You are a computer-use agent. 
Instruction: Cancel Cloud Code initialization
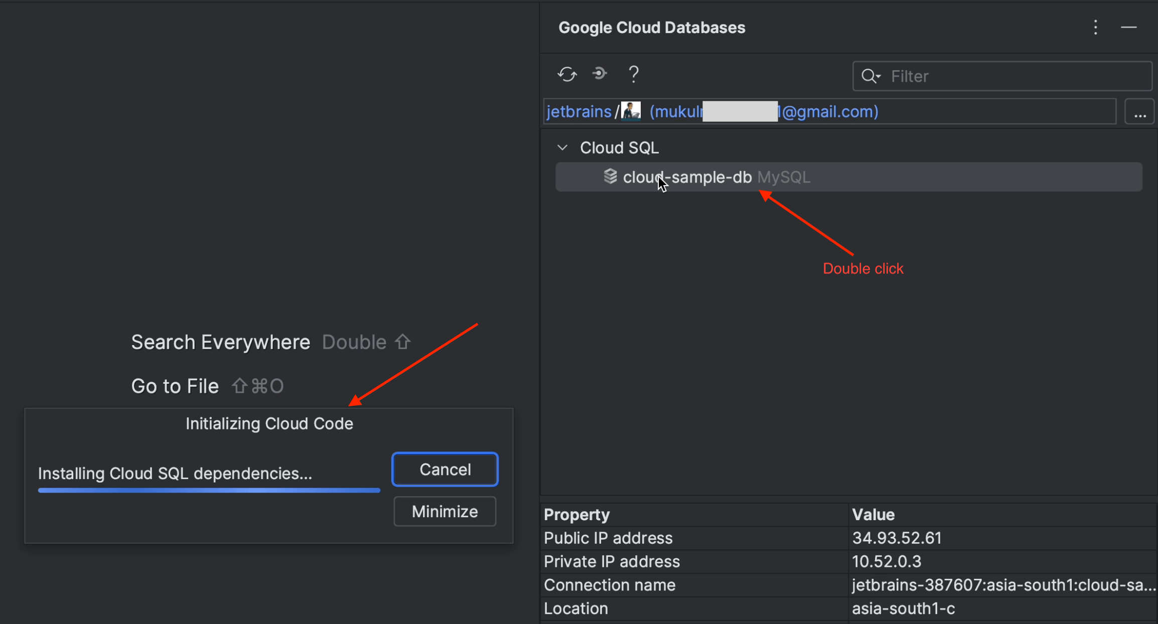click(x=445, y=470)
